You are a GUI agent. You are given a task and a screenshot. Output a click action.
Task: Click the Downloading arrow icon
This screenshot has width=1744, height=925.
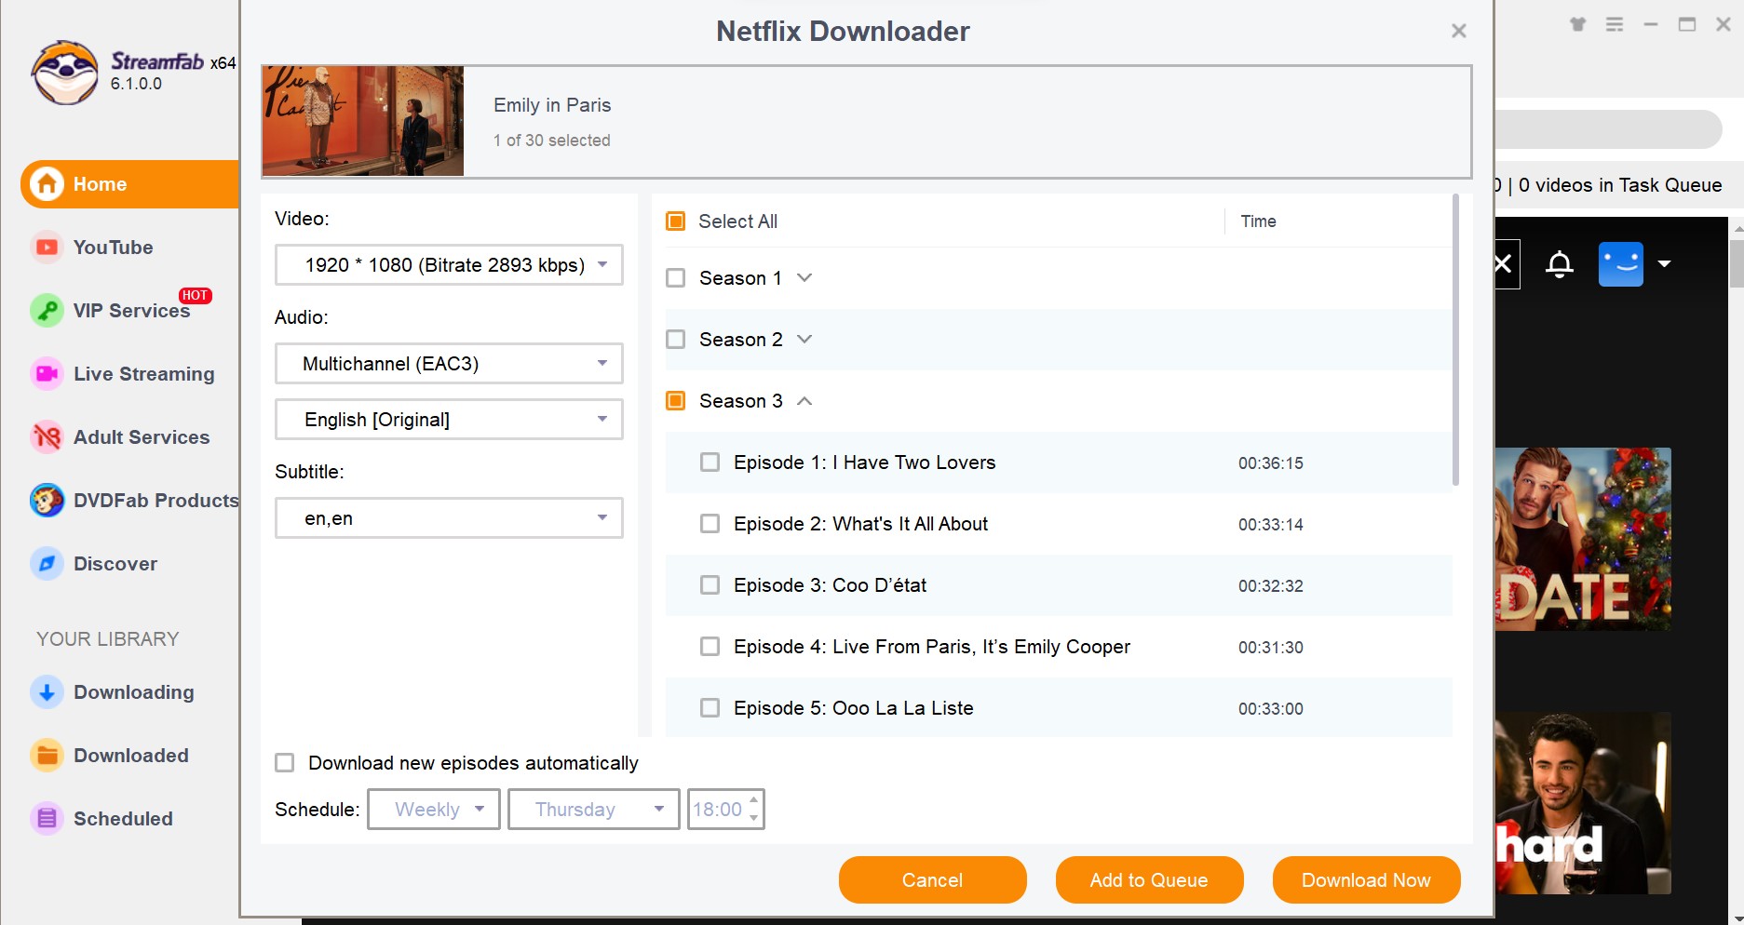(47, 692)
